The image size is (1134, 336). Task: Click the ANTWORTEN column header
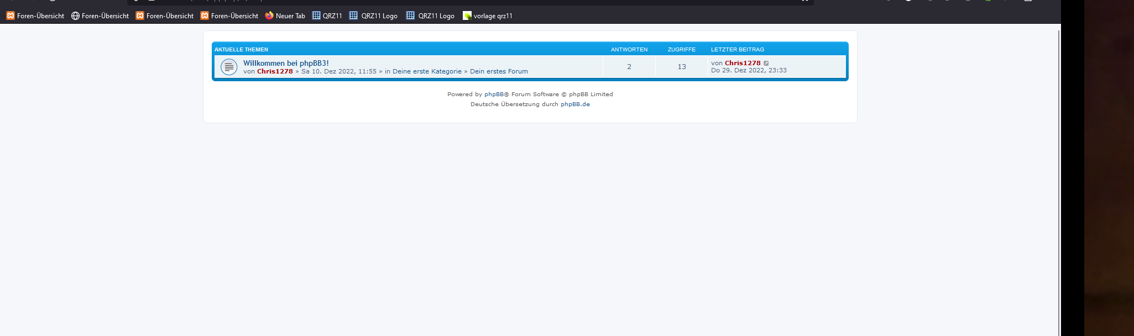[629, 50]
